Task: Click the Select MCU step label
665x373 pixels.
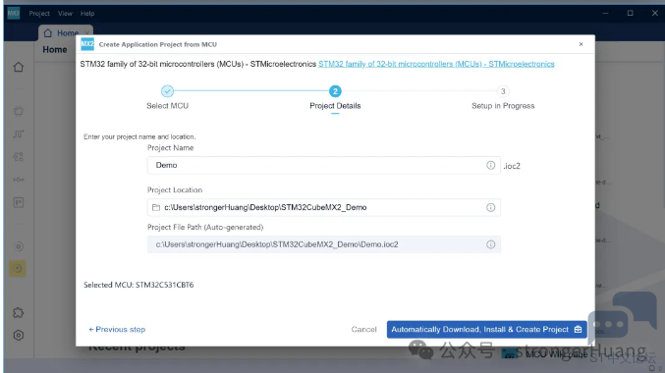Action: click(168, 106)
